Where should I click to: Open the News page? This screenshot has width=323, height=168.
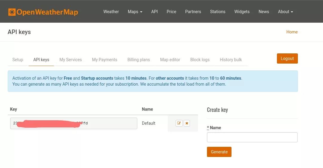pyautogui.click(x=264, y=12)
